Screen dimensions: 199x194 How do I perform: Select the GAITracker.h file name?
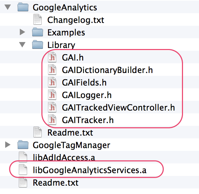88,120
